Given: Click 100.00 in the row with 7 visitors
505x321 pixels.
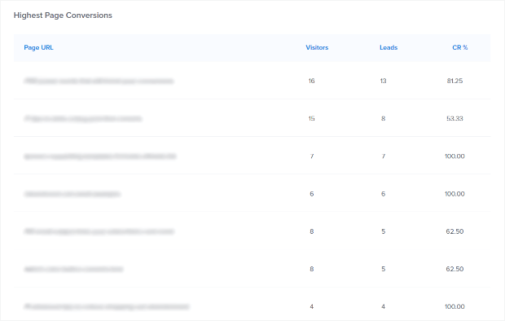Looking at the screenshot, I should [x=455, y=156].
